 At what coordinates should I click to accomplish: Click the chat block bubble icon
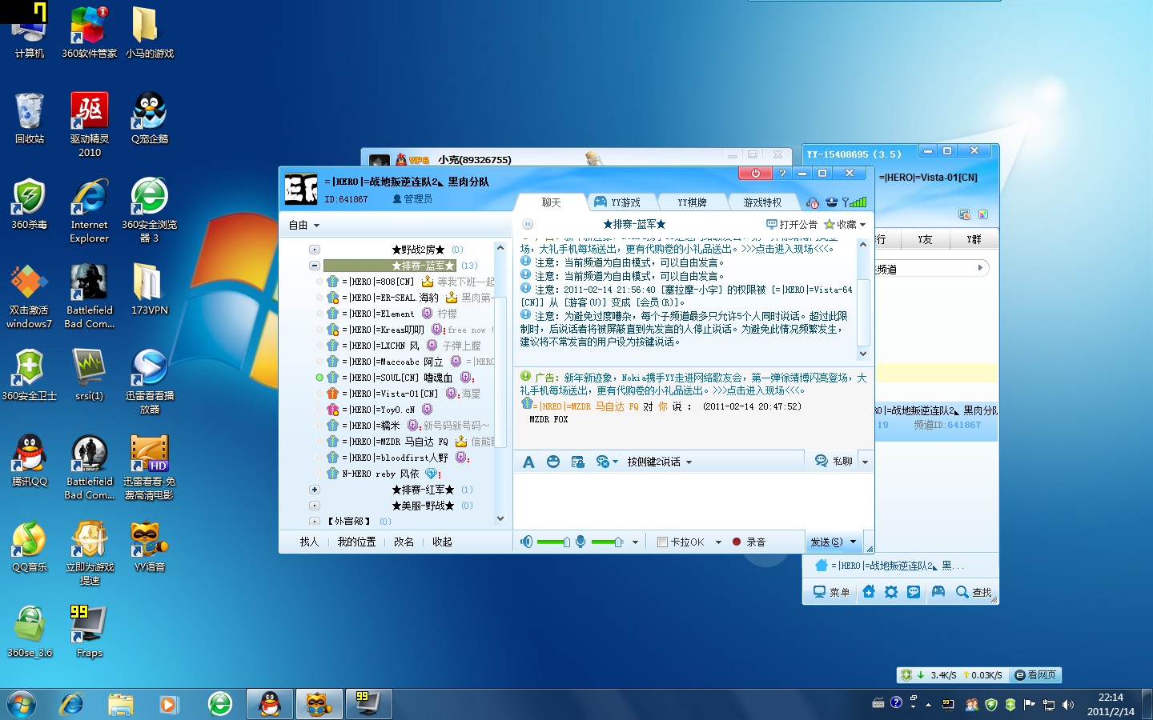603,462
